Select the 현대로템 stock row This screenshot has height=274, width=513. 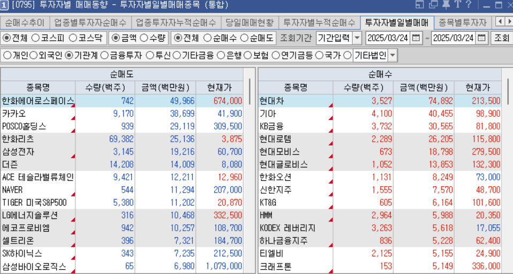(380, 139)
